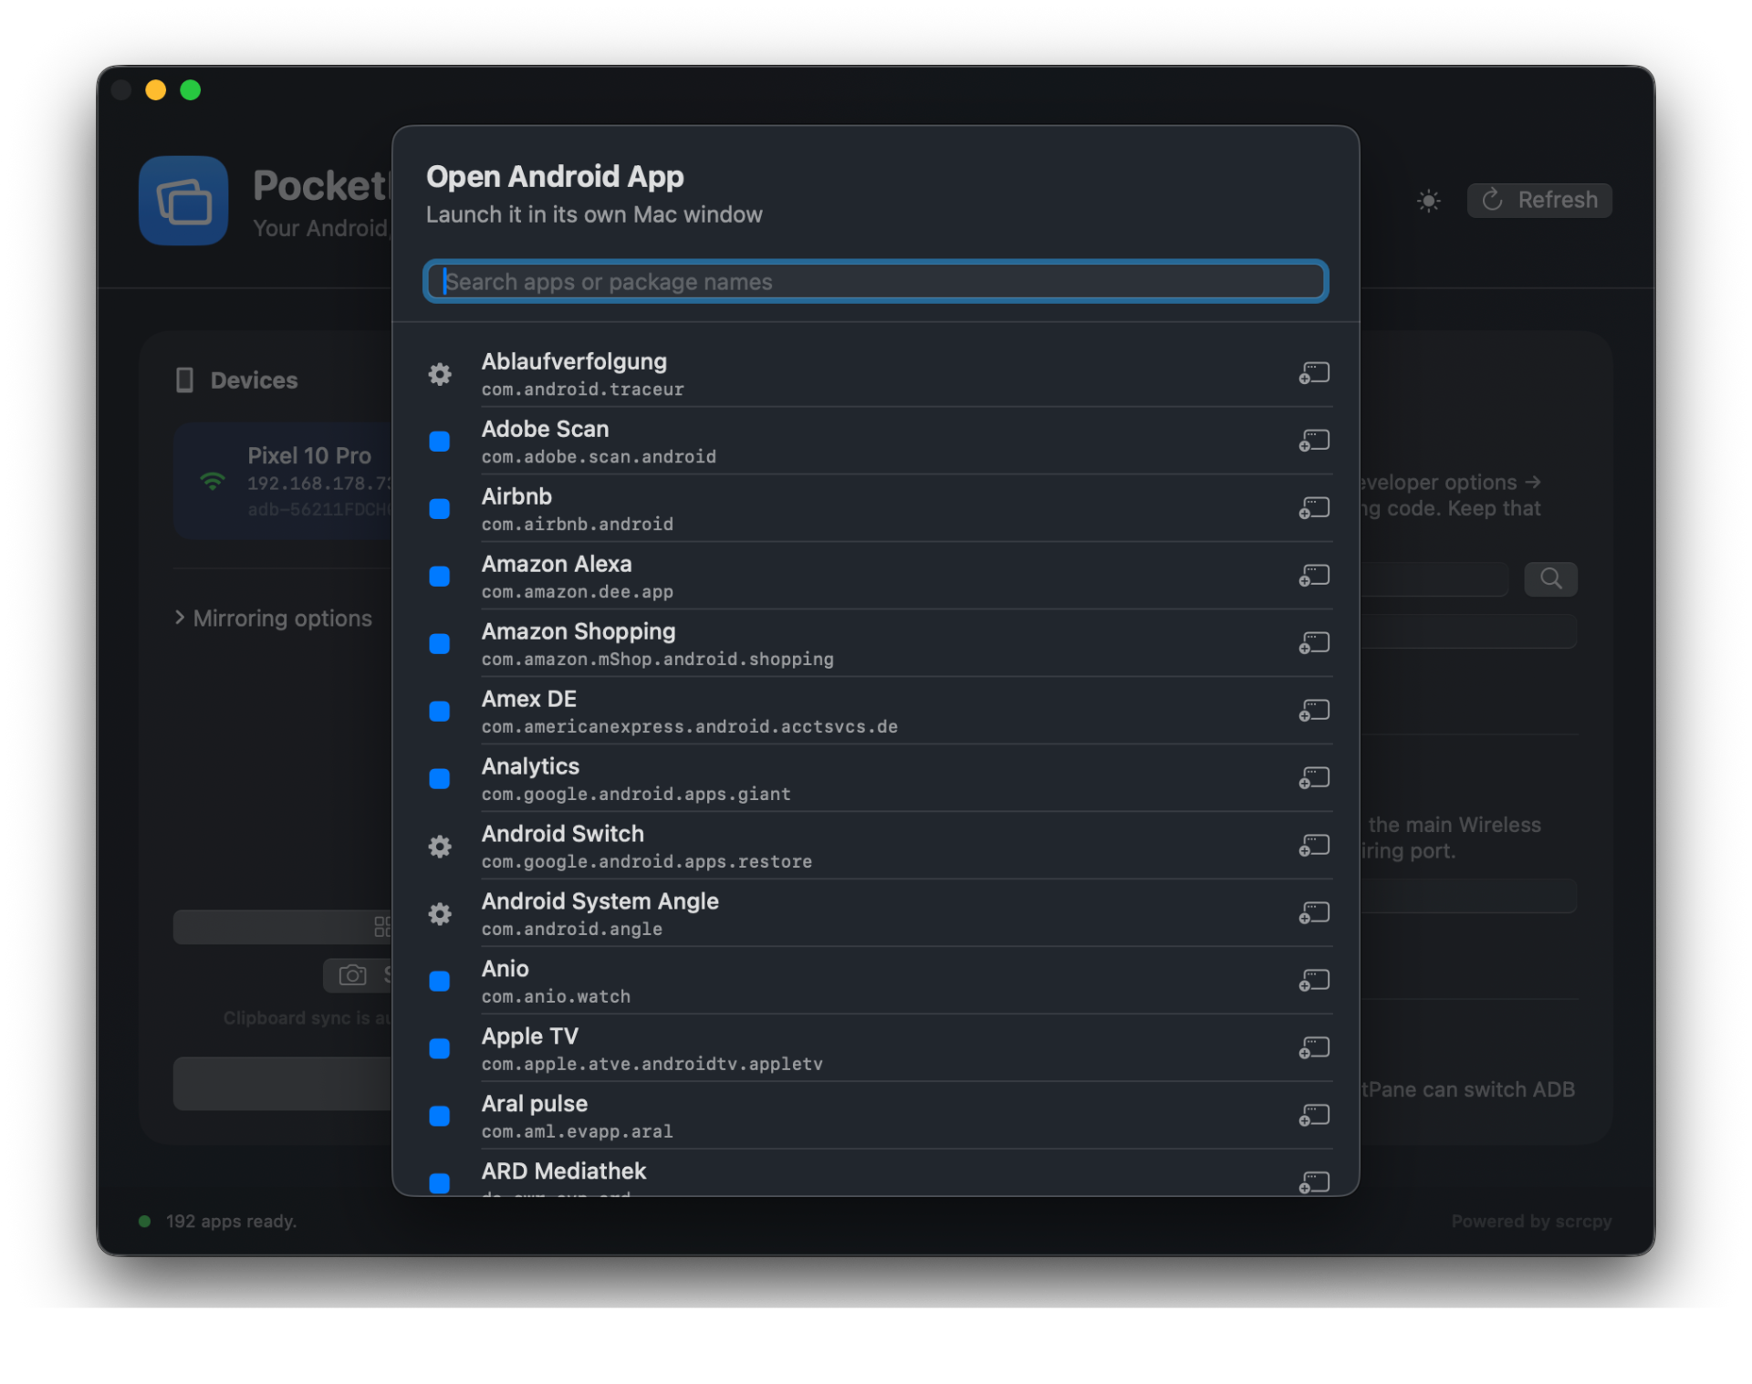The width and height of the screenshot is (1752, 1384).
Task: Select the Adobe Scan app name
Action: point(545,429)
